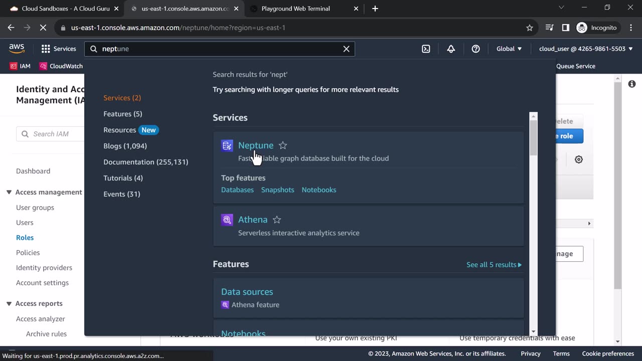Open the Privacy footer link
This screenshot has height=361, width=642.
tap(531, 353)
